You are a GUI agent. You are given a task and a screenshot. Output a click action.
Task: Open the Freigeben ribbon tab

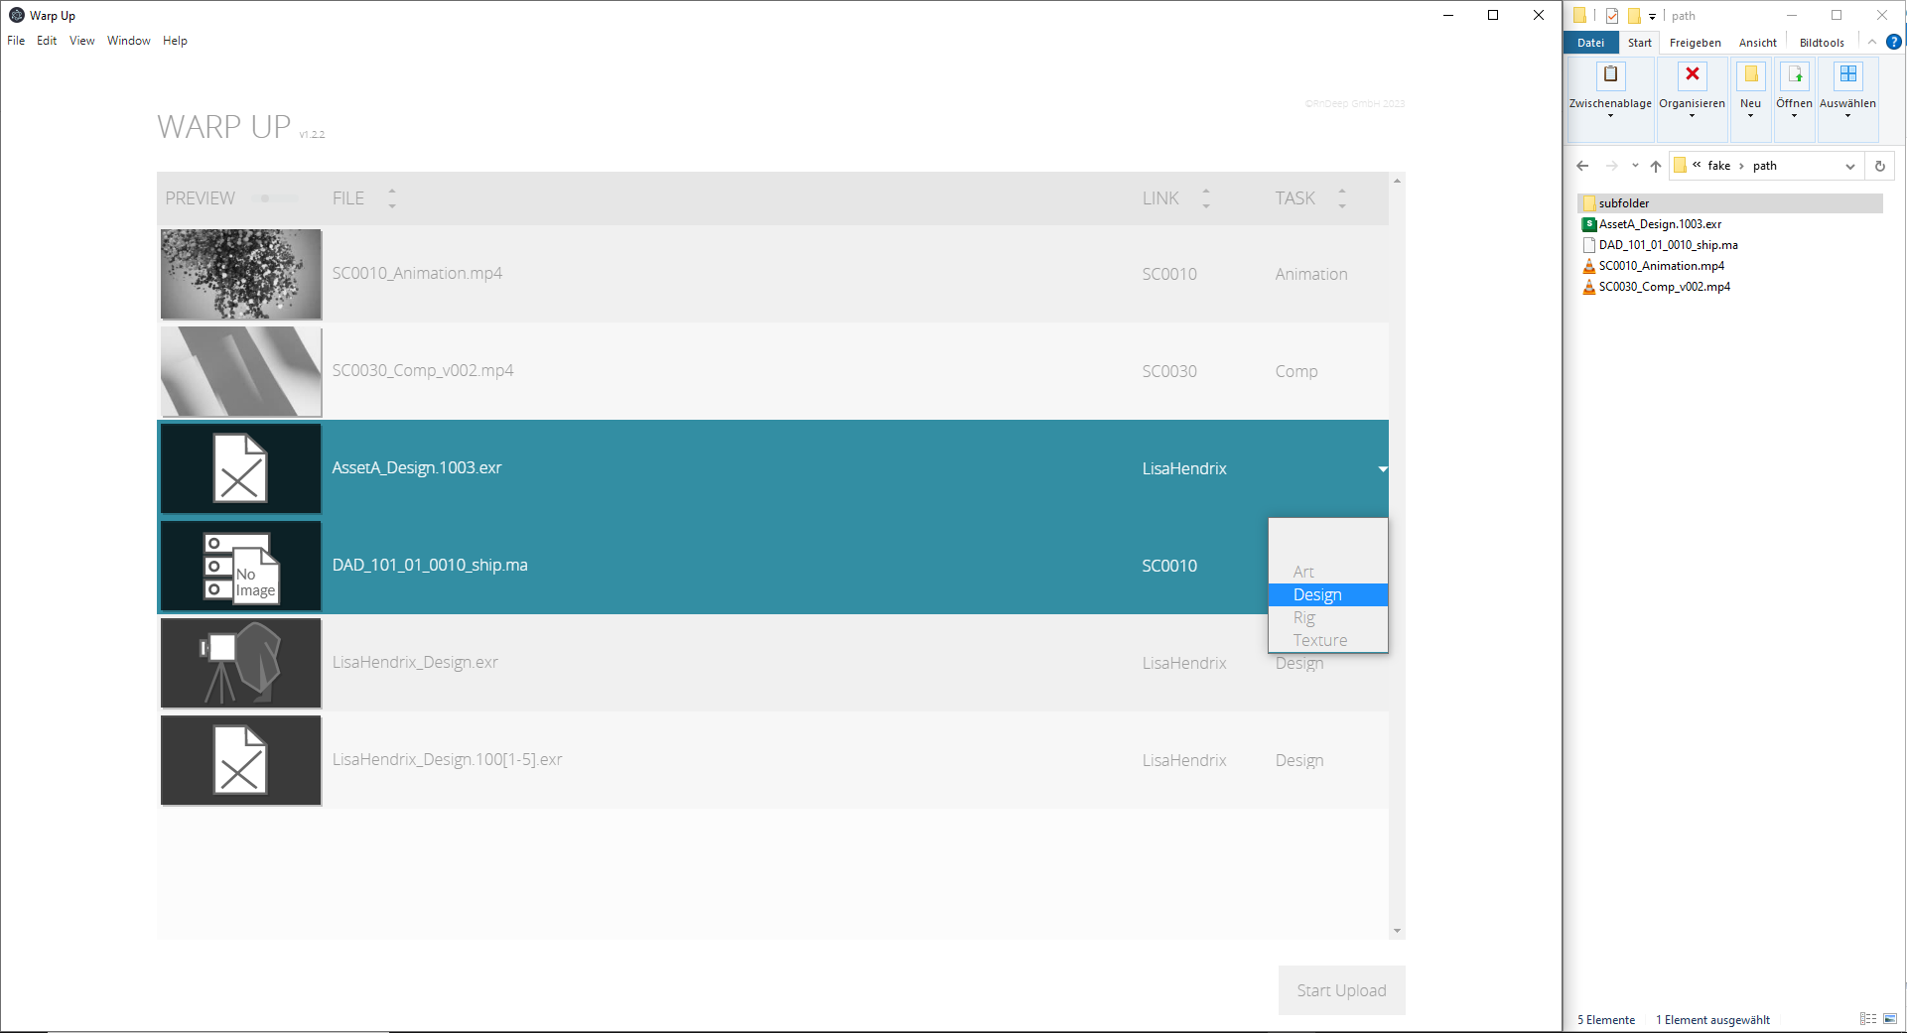(x=1695, y=43)
